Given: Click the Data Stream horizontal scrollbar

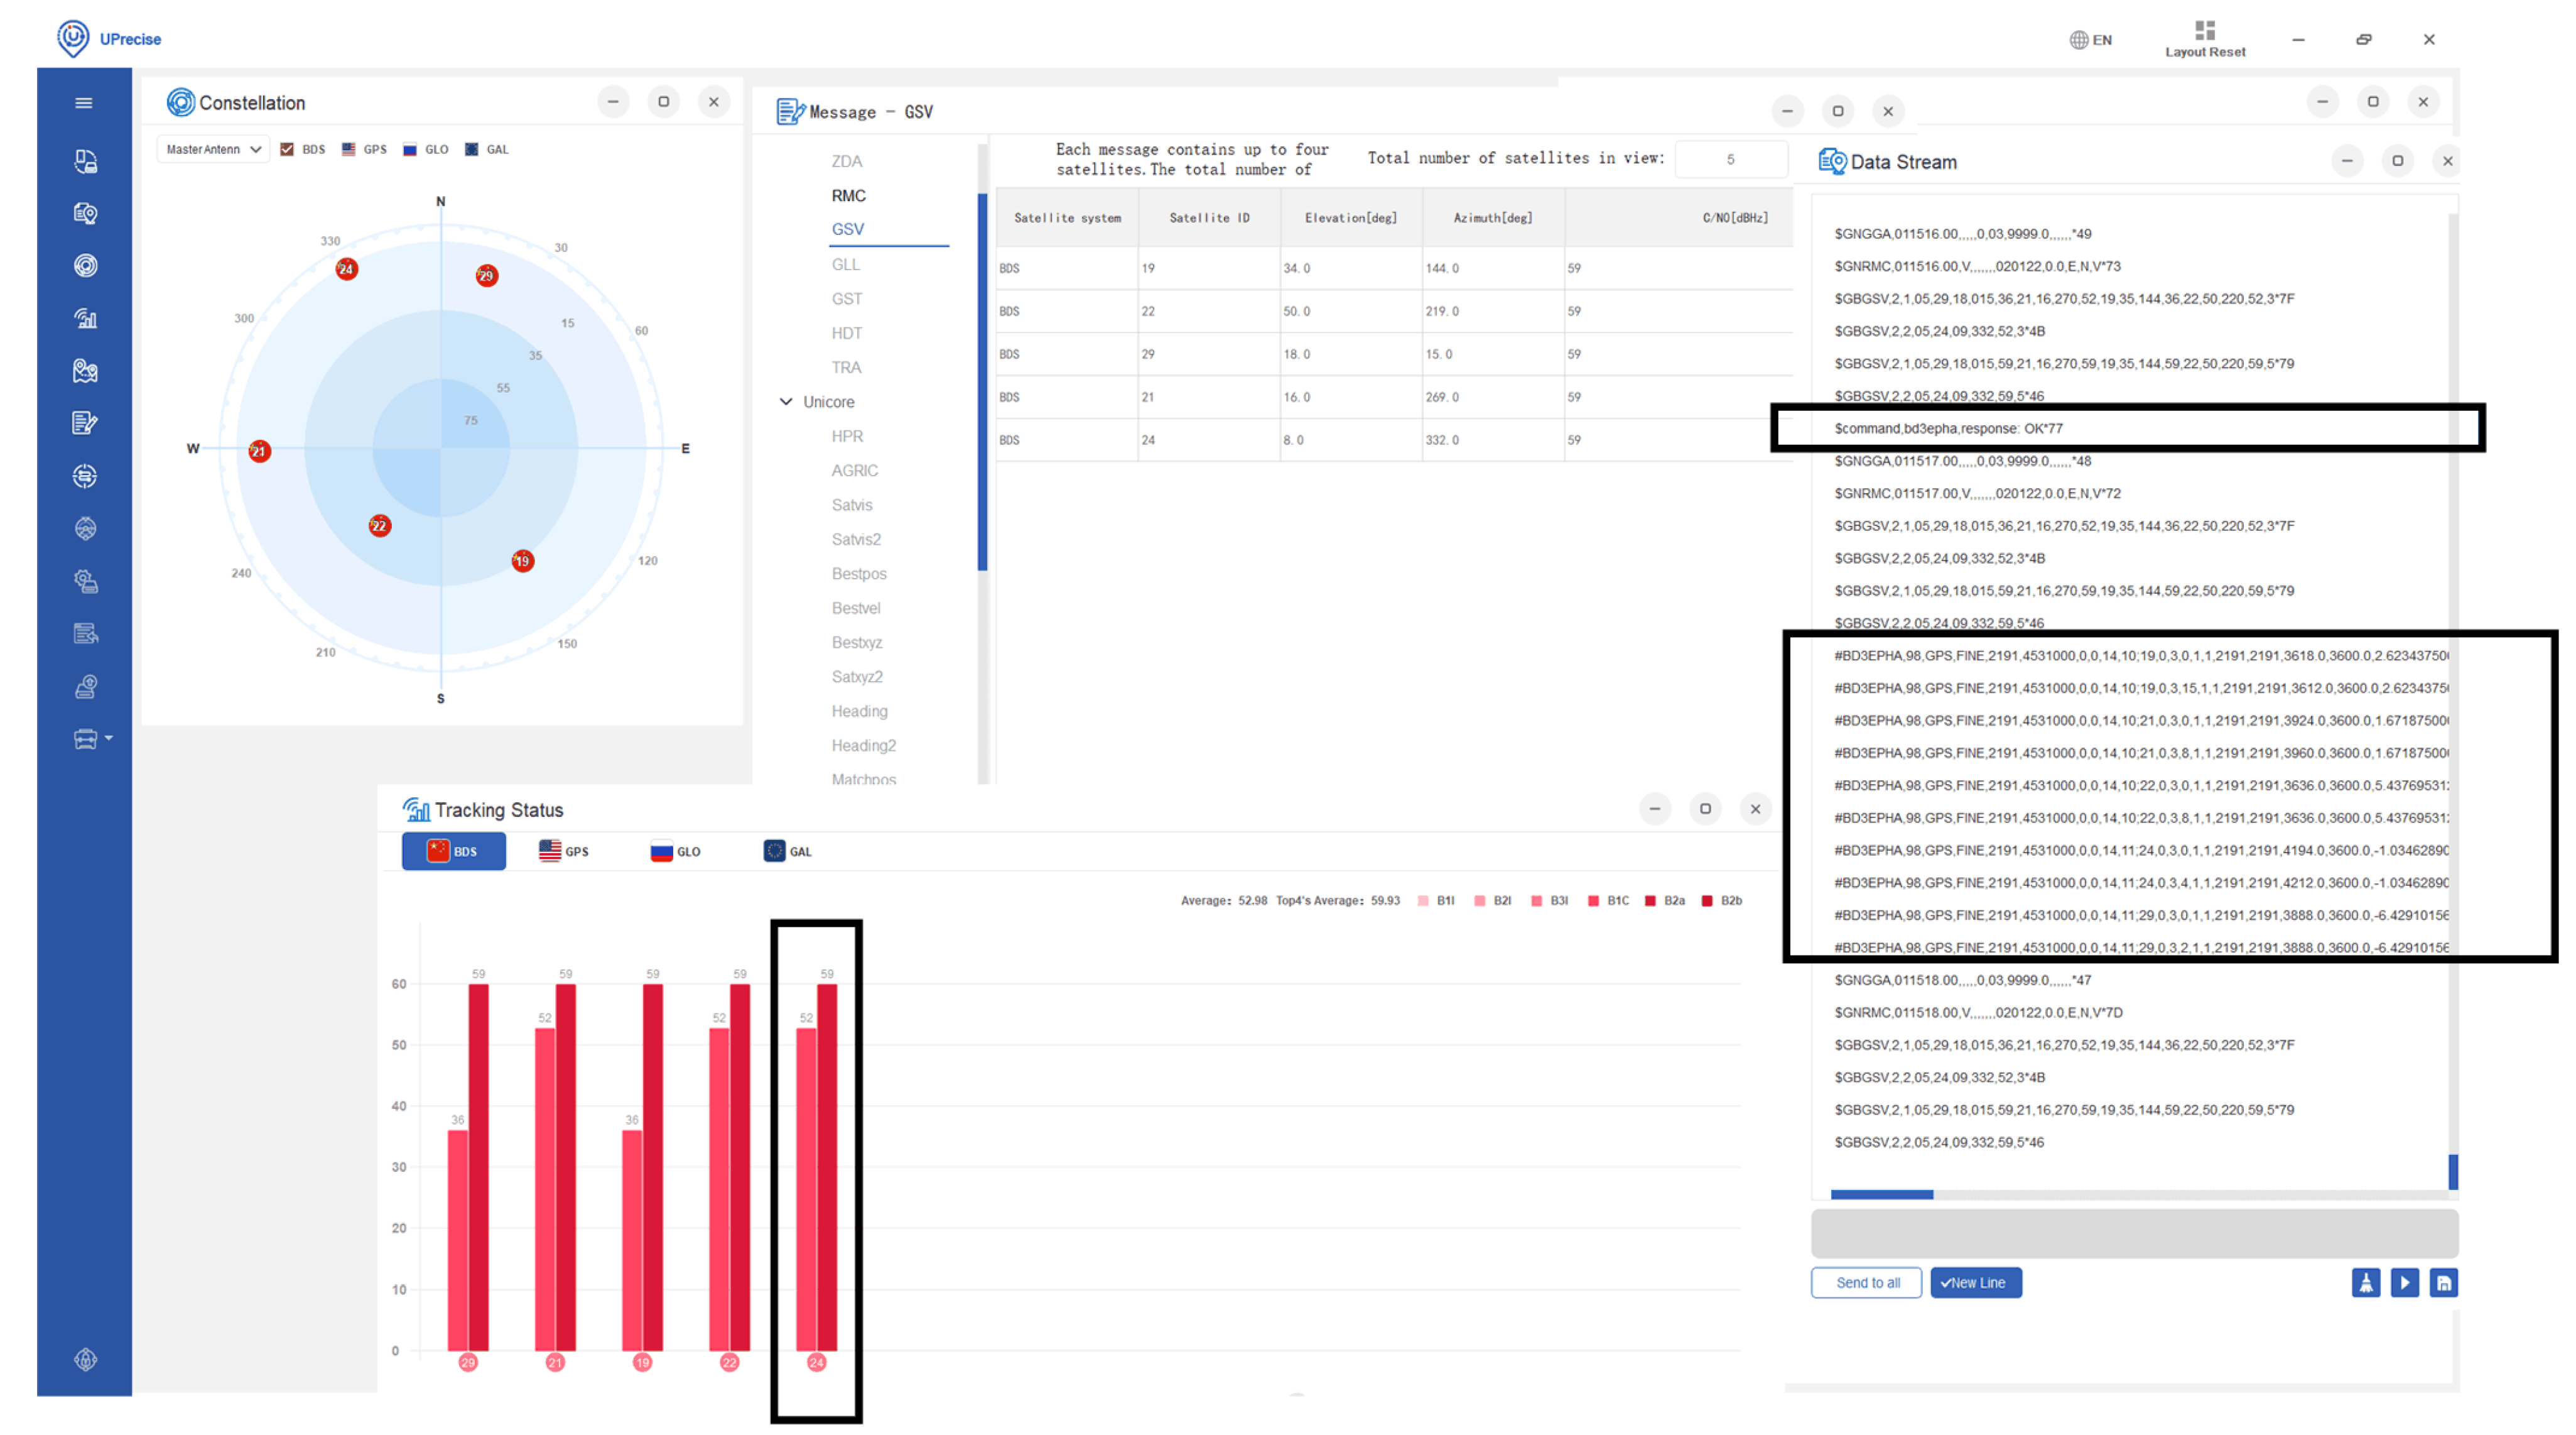Looking at the screenshot, I should [x=1882, y=1195].
